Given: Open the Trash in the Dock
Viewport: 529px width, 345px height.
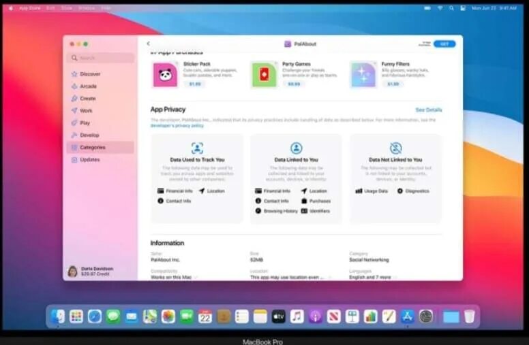Looking at the screenshot, I should 469,316.
